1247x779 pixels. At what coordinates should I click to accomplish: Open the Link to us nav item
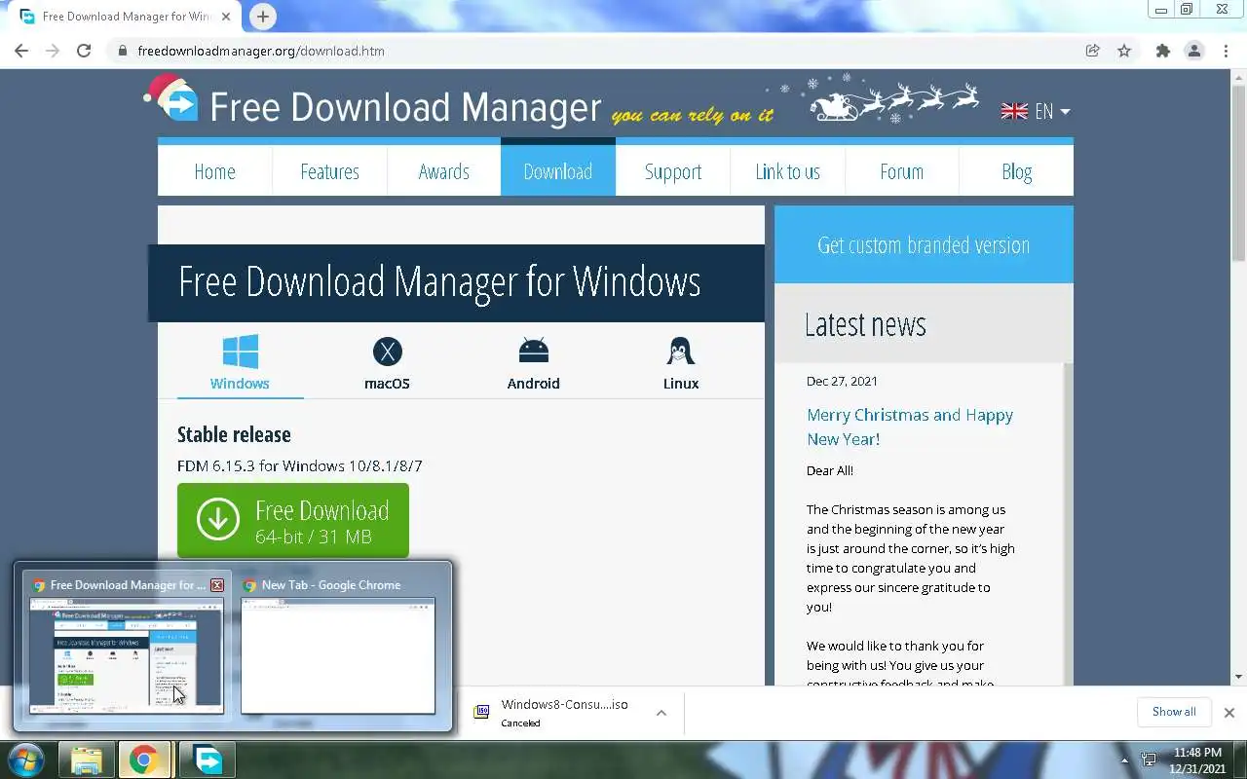click(787, 171)
